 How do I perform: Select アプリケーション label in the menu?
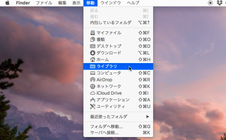(113, 100)
